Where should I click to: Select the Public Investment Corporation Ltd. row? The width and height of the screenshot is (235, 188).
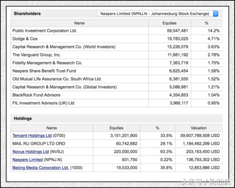tap(45, 31)
